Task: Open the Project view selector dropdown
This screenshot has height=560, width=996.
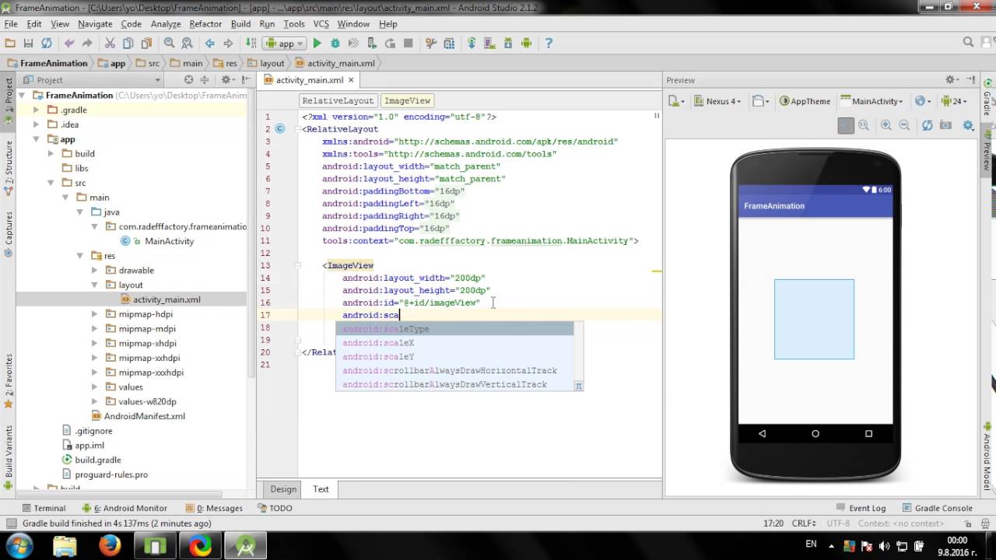Action: [x=91, y=80]
